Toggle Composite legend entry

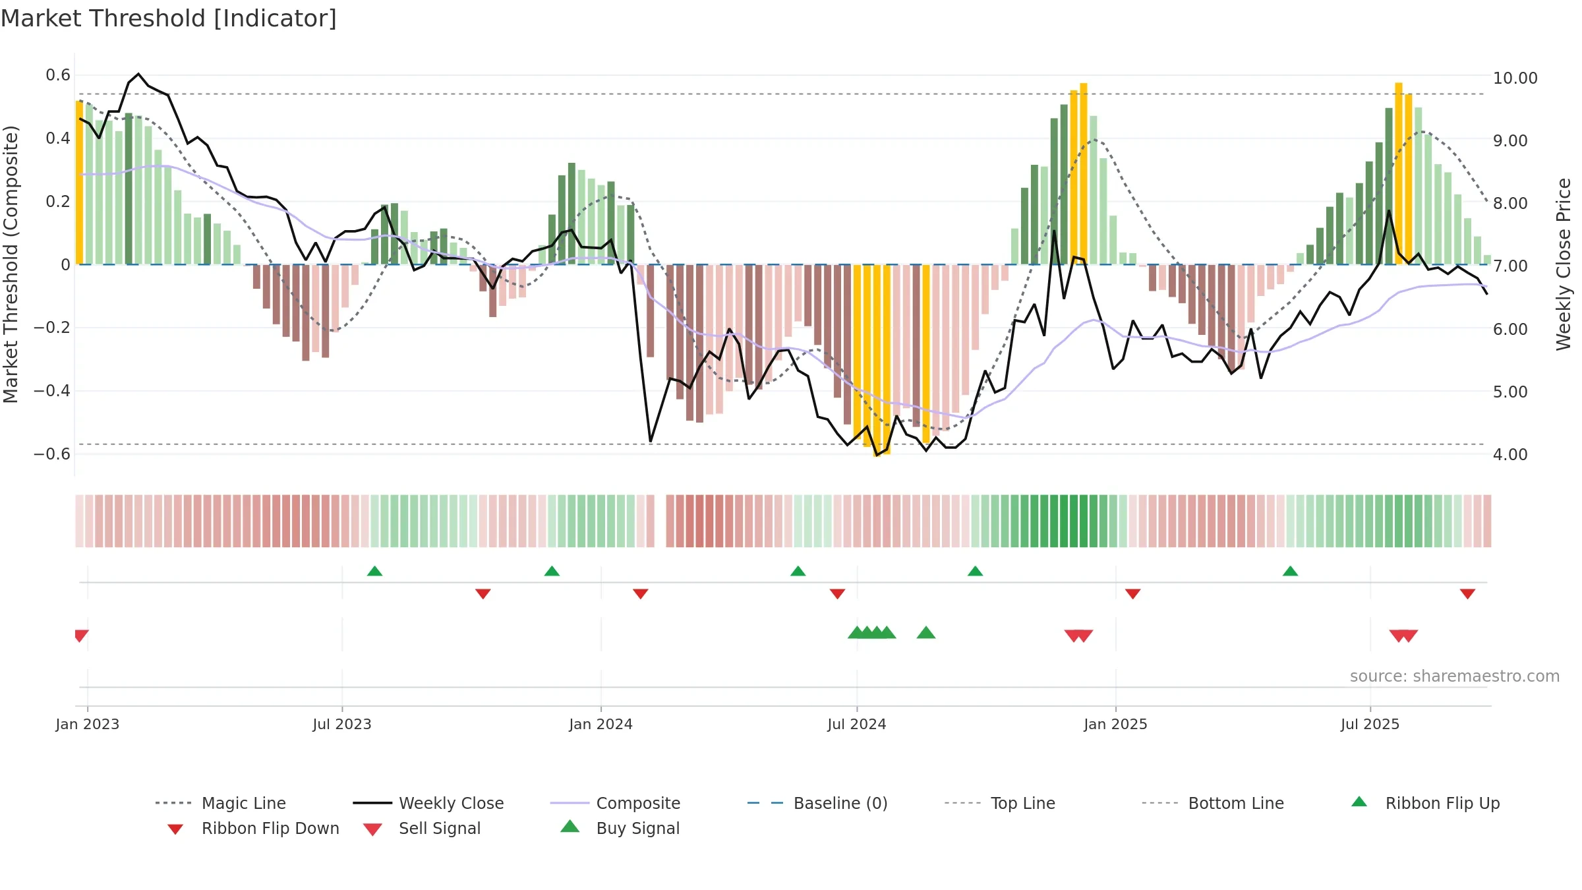615,803
